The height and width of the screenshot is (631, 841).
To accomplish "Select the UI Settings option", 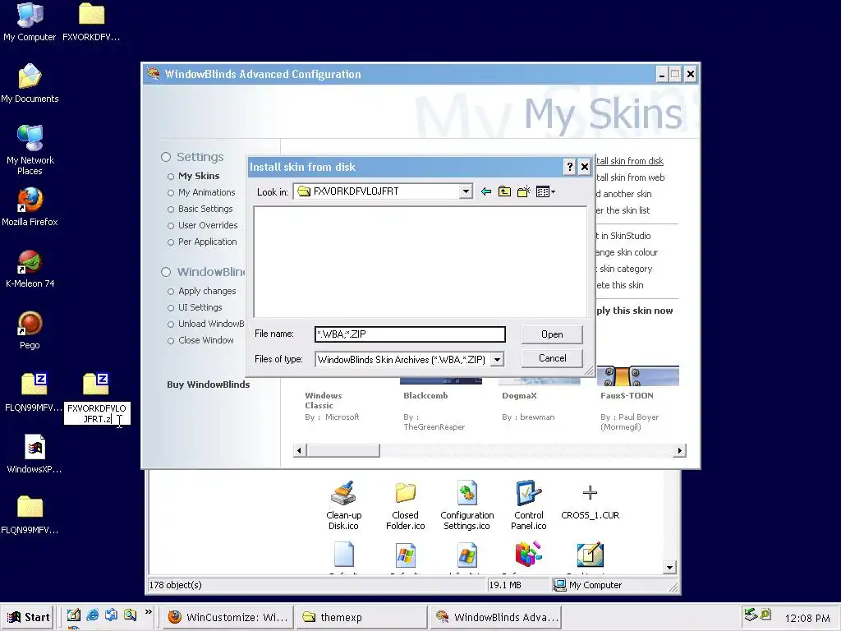I will click(x=195, y=307).
